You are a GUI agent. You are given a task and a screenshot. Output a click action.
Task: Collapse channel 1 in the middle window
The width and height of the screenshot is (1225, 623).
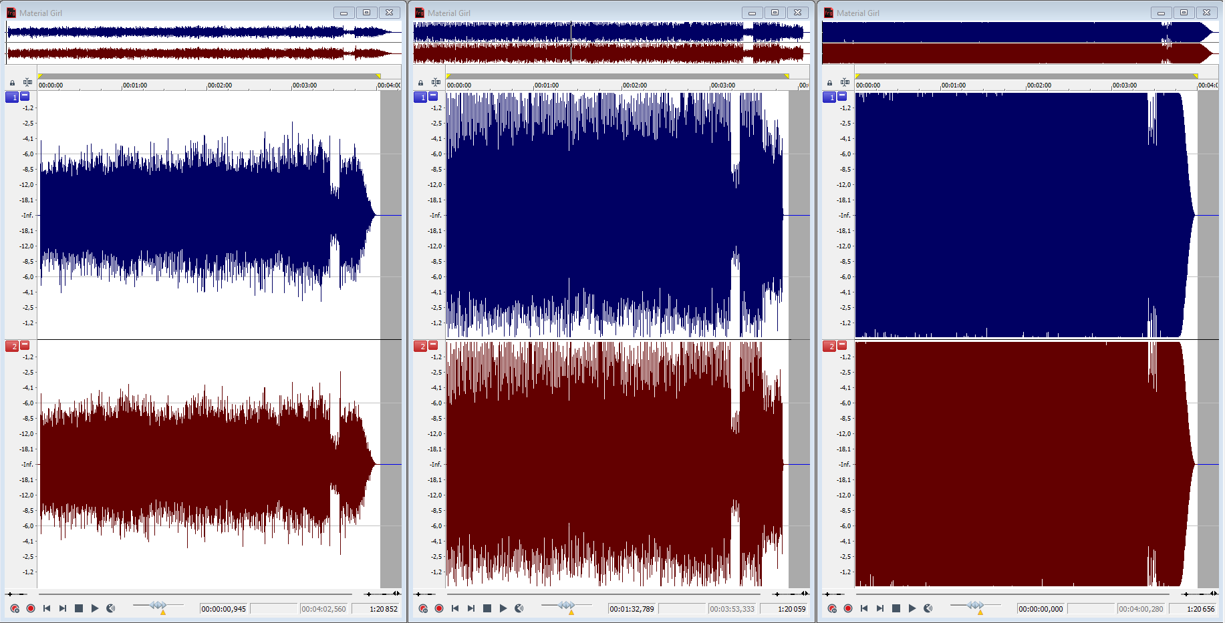[434, 96]
